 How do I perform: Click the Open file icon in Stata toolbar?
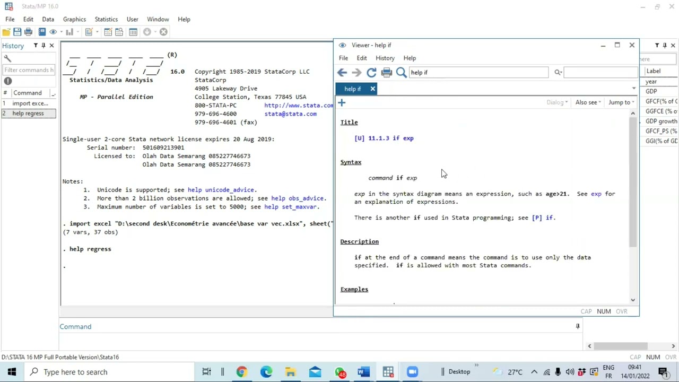[6, 32]
